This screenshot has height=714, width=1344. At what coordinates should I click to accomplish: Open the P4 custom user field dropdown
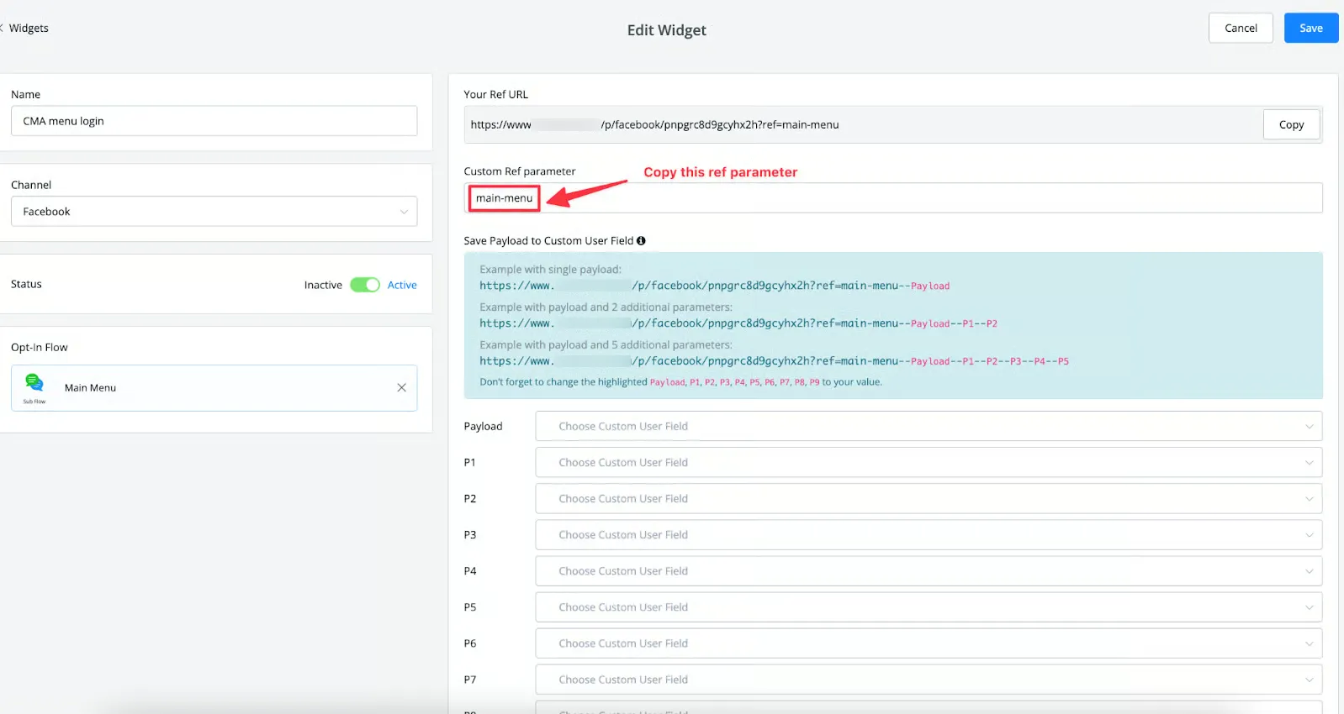pos(929,570)
